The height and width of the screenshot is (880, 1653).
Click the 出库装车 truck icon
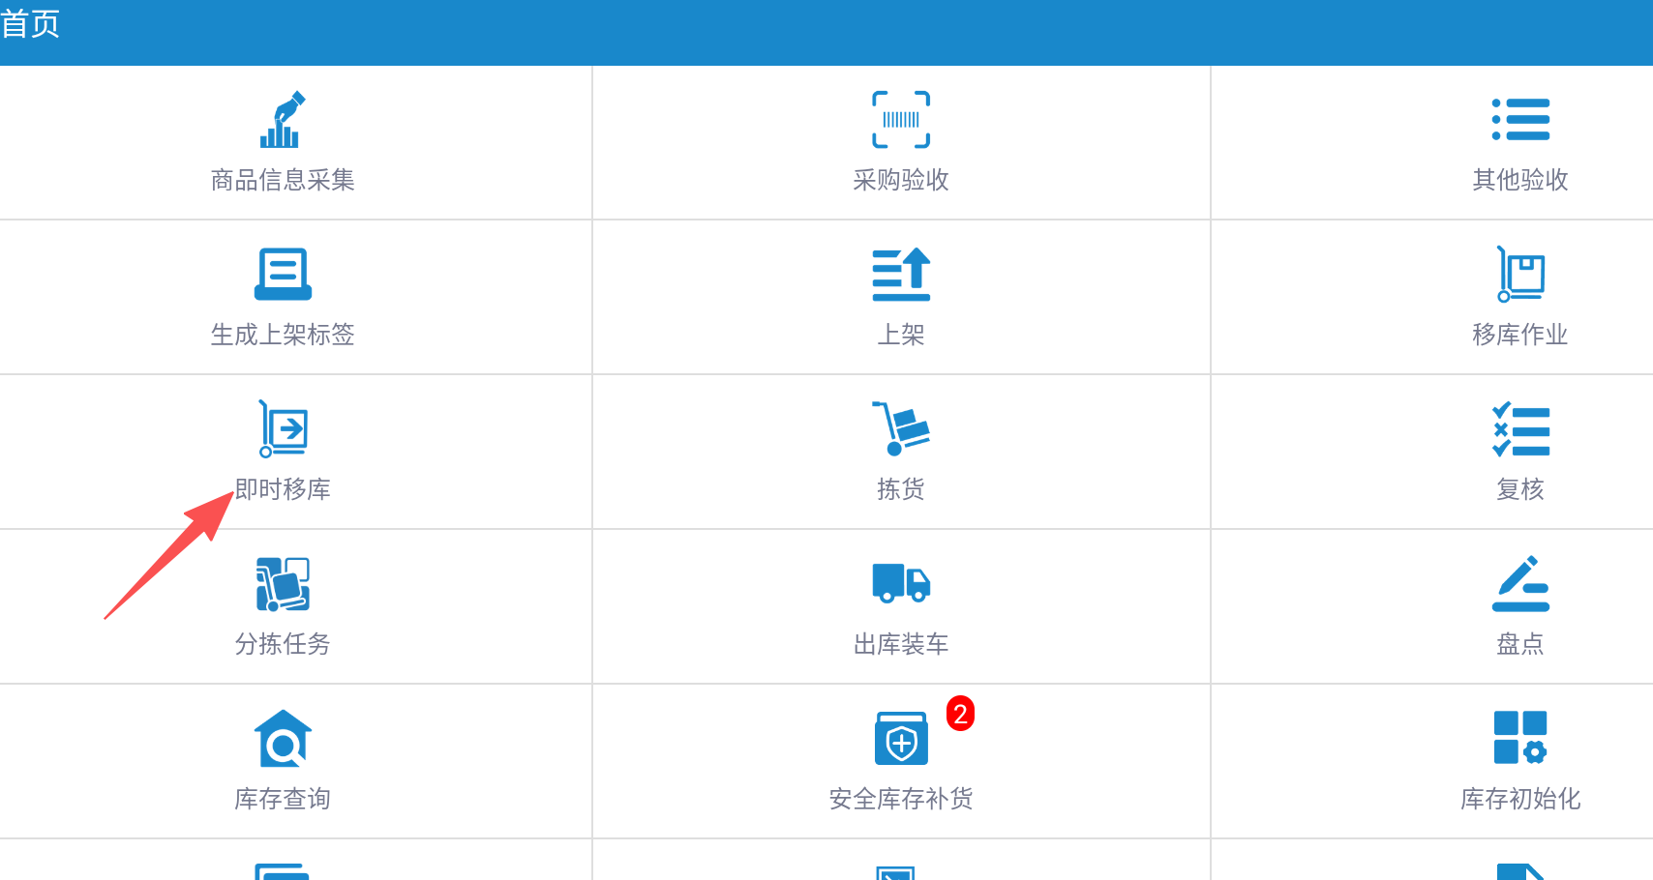tap(901, 583)
